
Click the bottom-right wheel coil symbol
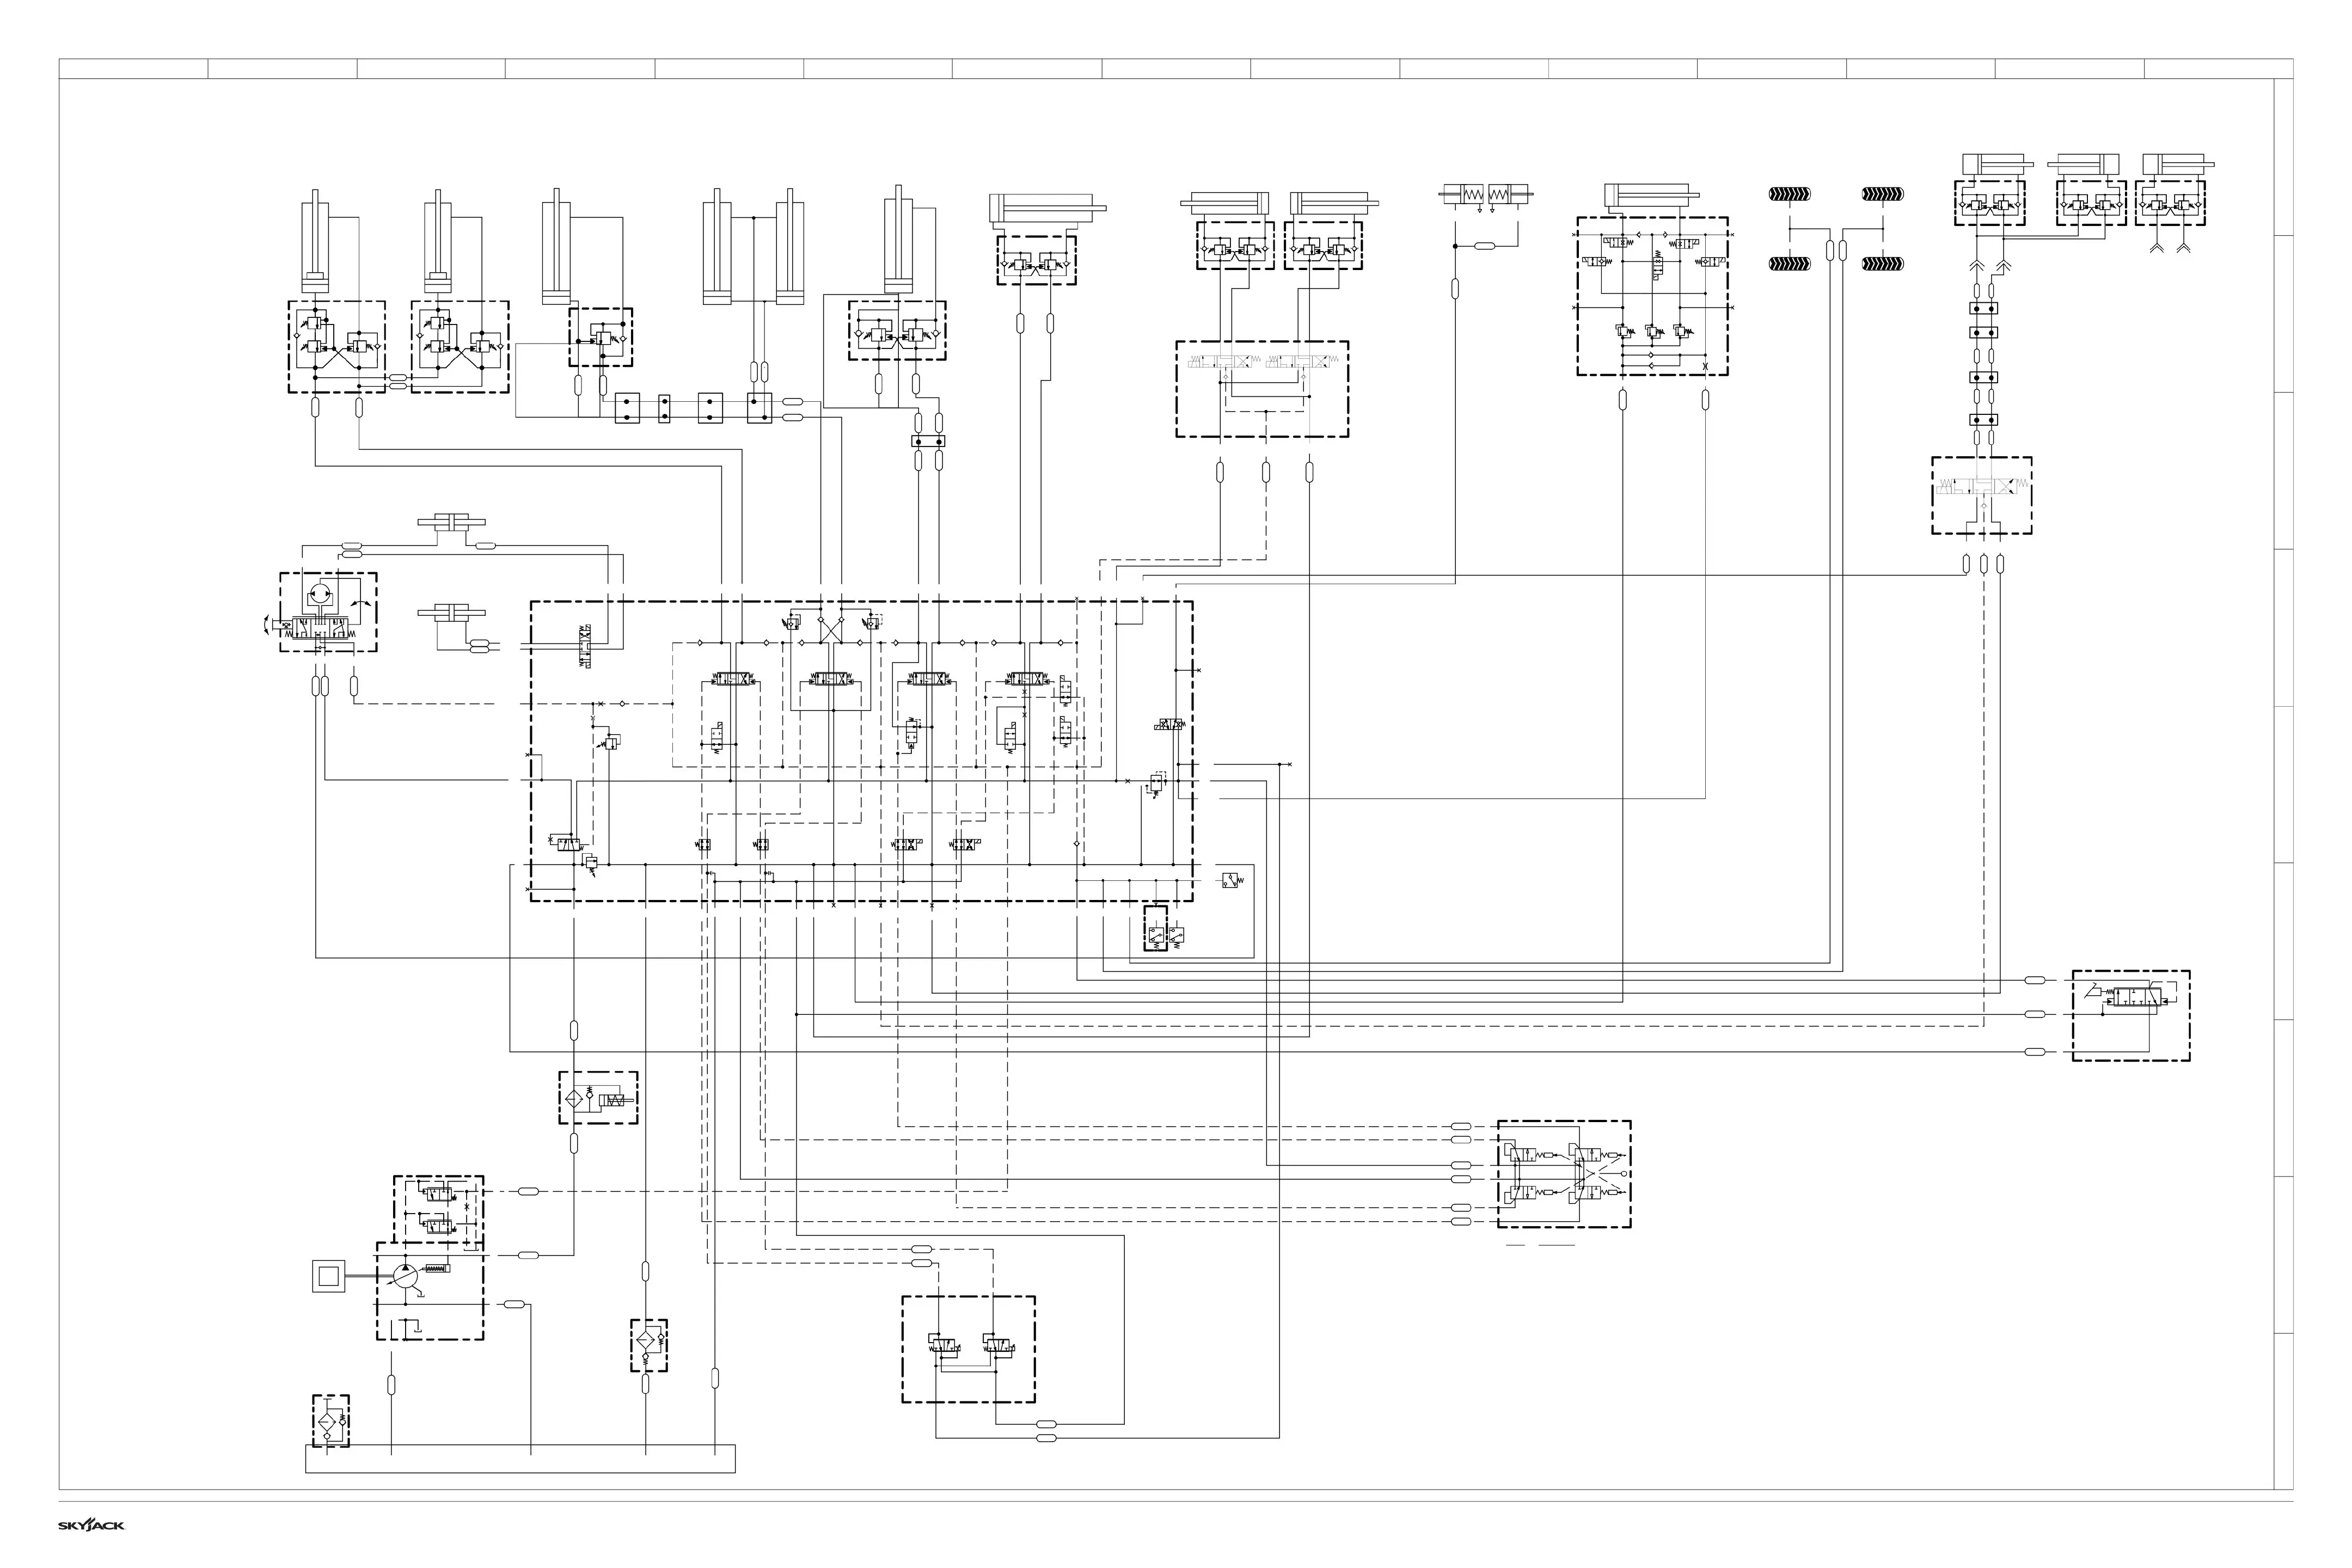click(1882, 264)
